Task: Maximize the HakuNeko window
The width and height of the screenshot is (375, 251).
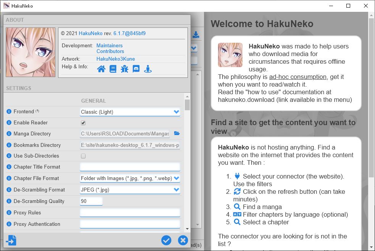Action: 348,6
